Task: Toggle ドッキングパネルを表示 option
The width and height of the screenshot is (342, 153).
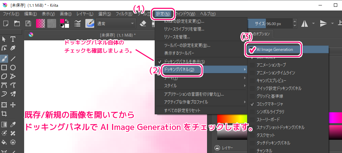Action: click(201, 62)
